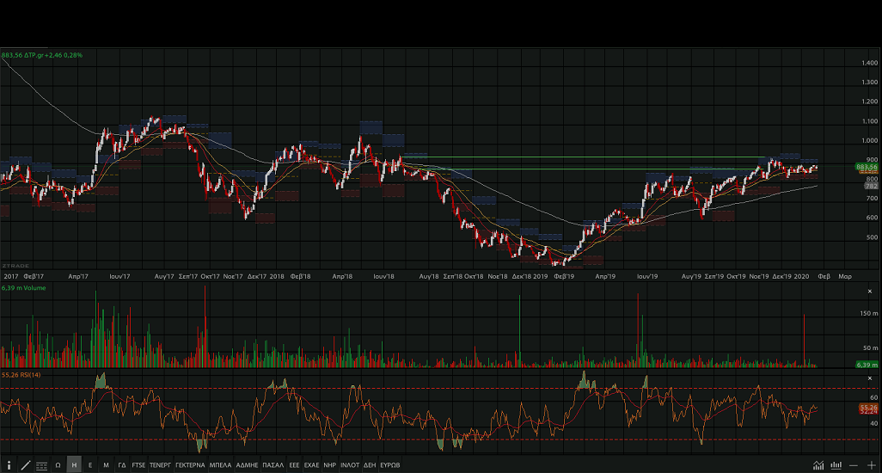Load the ΕΥΡΩΒ symbol chart

click(x=390, y=465)
